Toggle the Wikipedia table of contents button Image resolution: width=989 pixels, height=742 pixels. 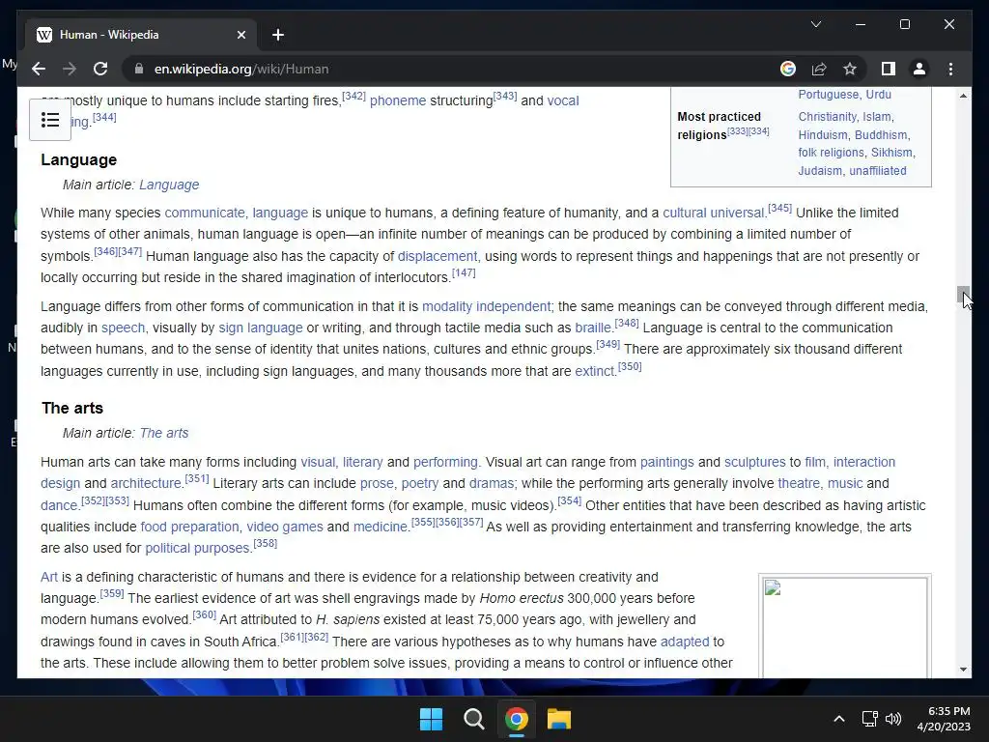point(50,120)
